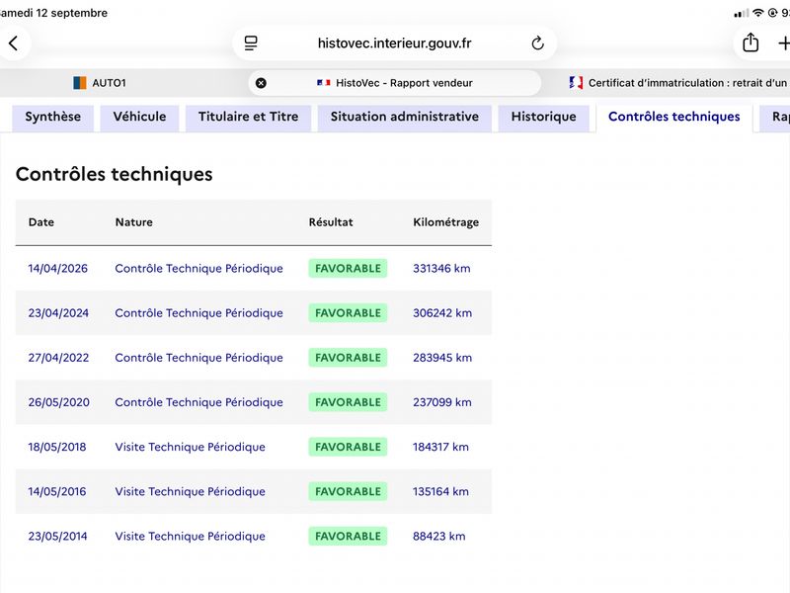Click the 14/04/2026 inspection date

point(57,268)
